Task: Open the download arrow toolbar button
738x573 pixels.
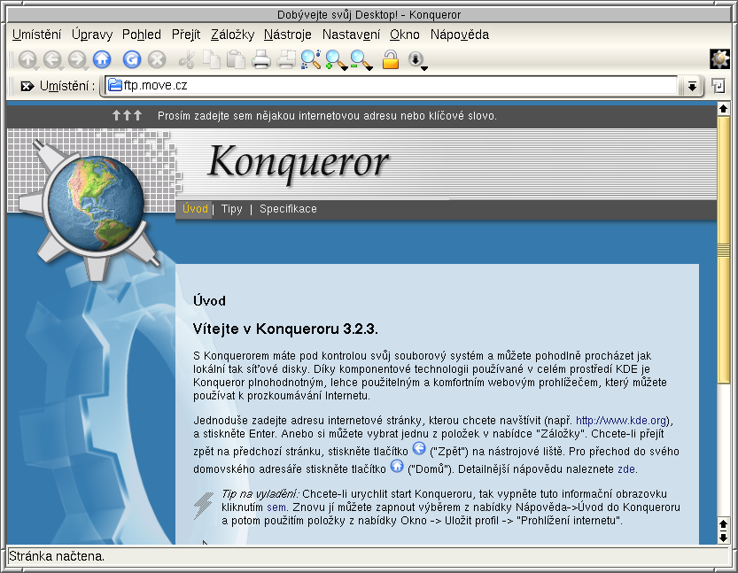Action: (x=417, y=60)
